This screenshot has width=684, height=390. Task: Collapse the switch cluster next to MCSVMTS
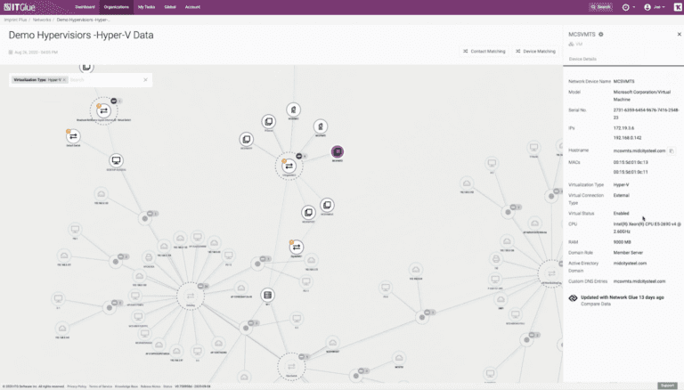point(299,156)
